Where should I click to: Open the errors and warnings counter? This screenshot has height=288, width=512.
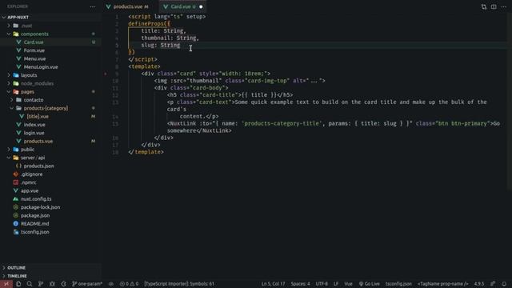(x=129, y=284)
